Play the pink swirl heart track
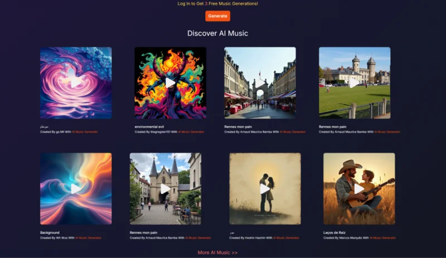The height and width of the screenshot is (258, 446). 76,82
